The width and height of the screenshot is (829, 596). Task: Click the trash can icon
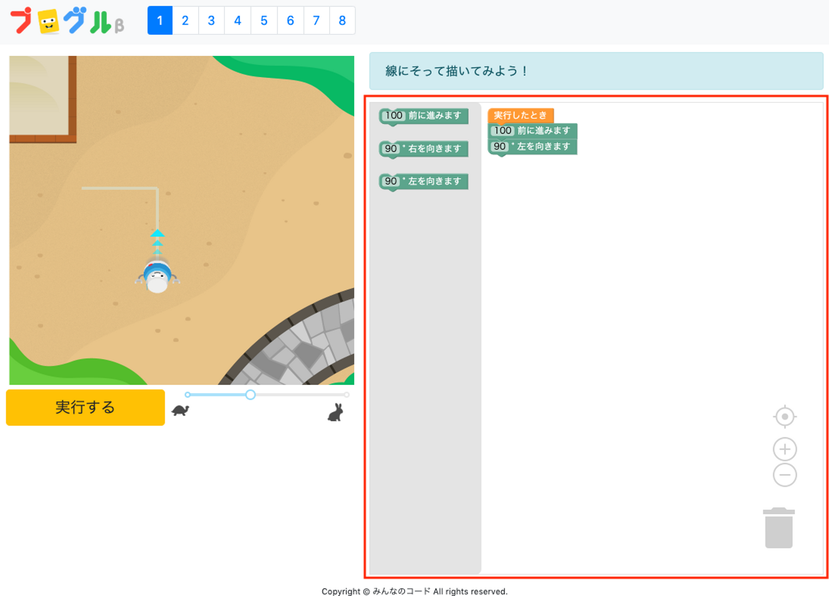(779, 528)
